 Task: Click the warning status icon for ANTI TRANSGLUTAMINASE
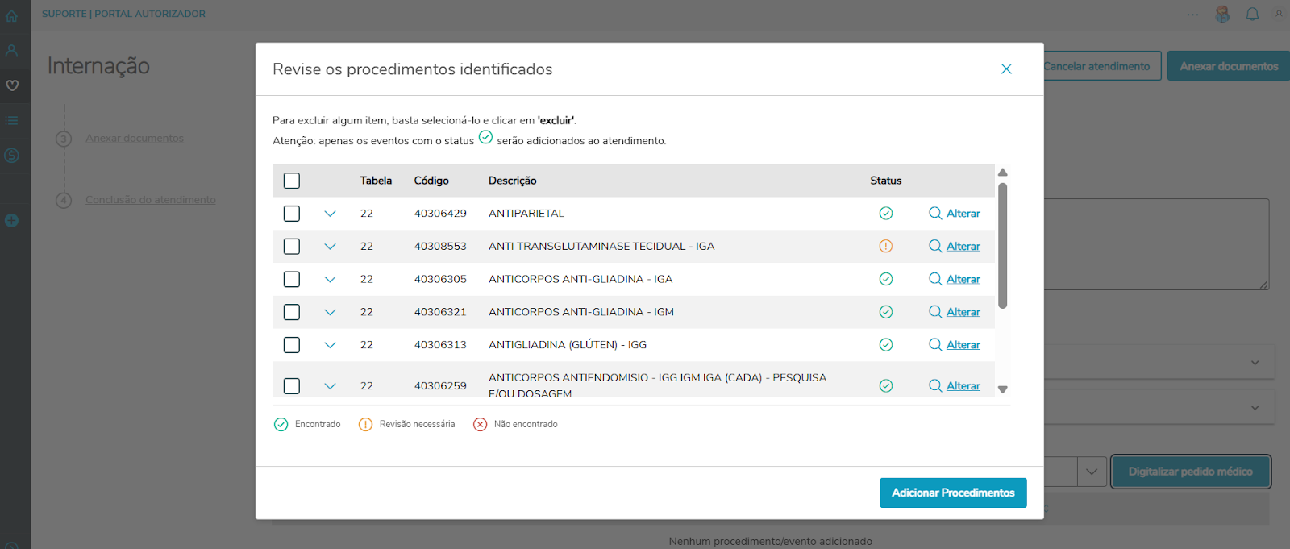tap(885, 246)
